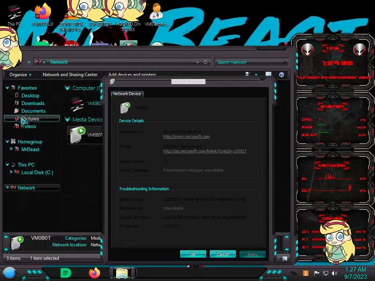Collapse the Media Devices group
This screenshot has width=375, height=281.
coord(67,119)
